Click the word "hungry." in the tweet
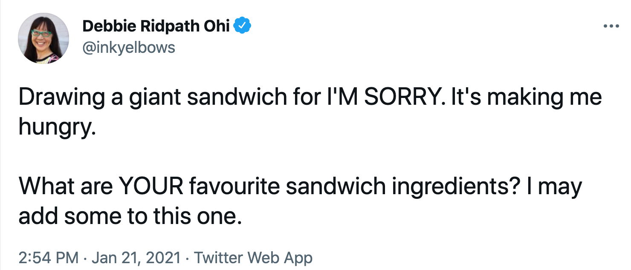 click(57, 126)
